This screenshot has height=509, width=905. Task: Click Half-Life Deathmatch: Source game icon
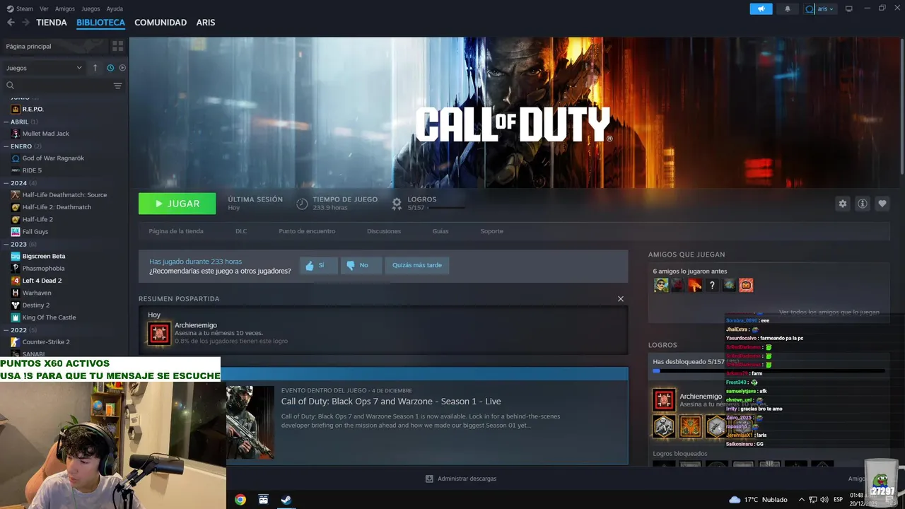(x=16, y=195)
